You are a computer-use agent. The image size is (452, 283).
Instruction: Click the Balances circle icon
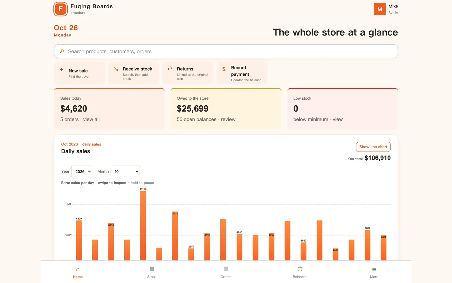[x=300, y=269]
